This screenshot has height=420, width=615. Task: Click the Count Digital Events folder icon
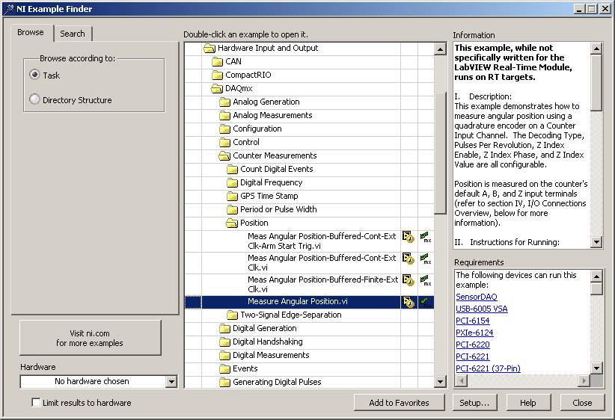[232, 169]
